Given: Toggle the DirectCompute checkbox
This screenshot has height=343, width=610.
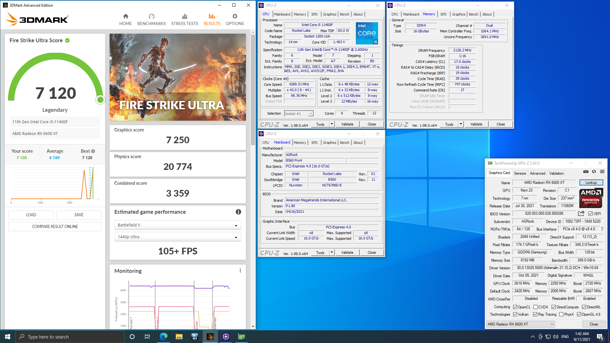Looking at the screenshot, I should click(x=553, y=307).
